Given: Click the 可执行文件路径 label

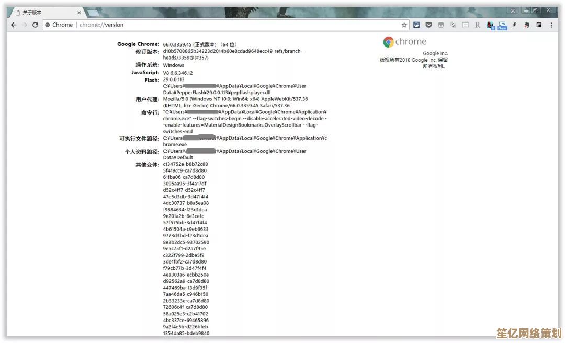Looking at the screenshot, I should (139, 139).
